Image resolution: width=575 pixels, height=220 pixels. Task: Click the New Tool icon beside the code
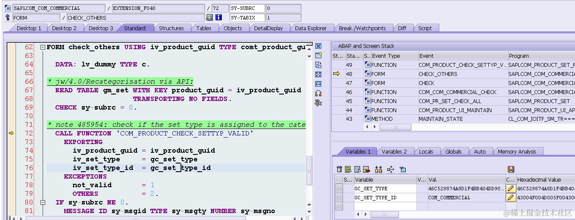tap(318, 55)
